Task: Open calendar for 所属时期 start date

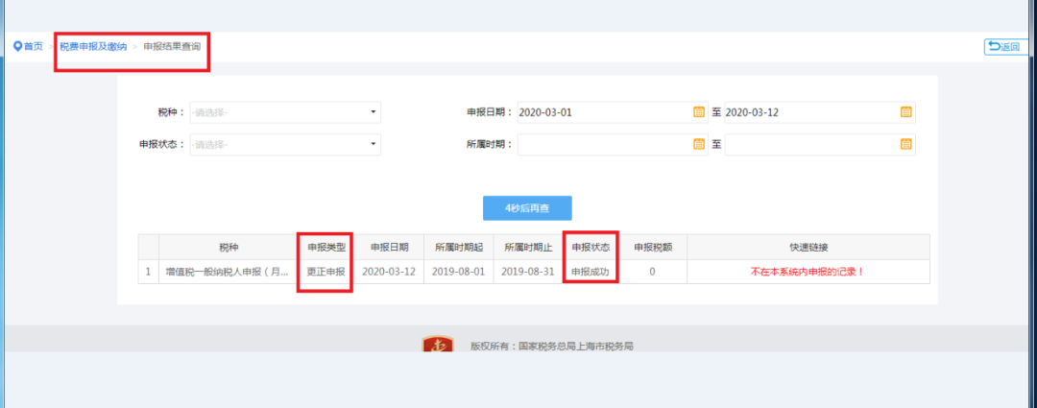Action: tap(698, 144)
